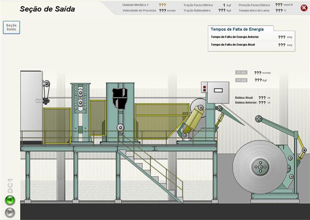This screenshot has width=310, height=220.
Task: Select the Temperatura da Lama reading
Action: pyautogui.click(x=279, y=10)
